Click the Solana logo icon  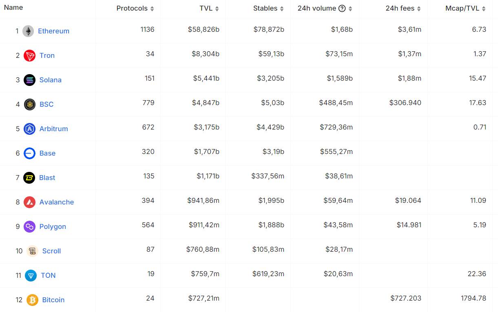(29, 80)
